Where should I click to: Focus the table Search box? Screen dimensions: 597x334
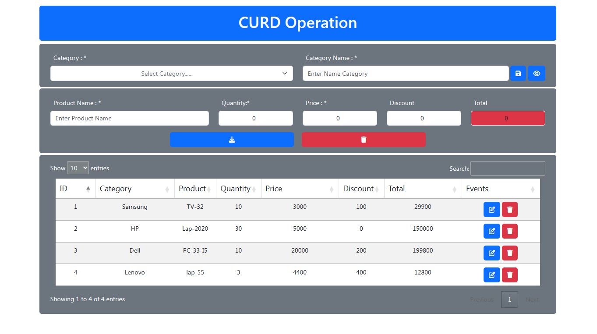click(x=507, y=169)
